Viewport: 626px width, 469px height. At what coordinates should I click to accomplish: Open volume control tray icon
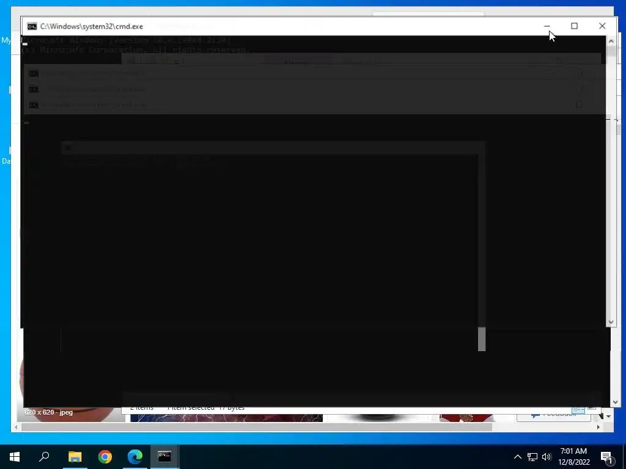click(x=547, y=457)
